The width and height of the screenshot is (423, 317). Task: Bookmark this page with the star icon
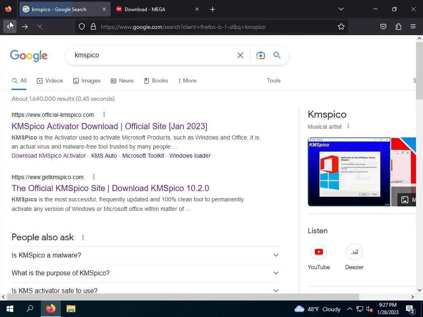[x=341, y=26]
